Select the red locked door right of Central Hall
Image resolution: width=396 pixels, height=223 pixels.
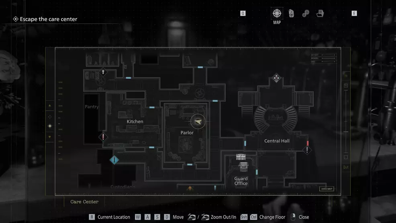pos(308,143)
